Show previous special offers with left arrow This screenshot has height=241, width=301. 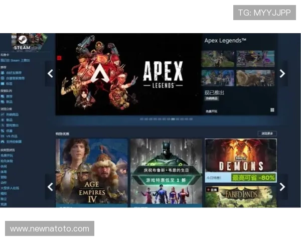(x=50, y=187)
